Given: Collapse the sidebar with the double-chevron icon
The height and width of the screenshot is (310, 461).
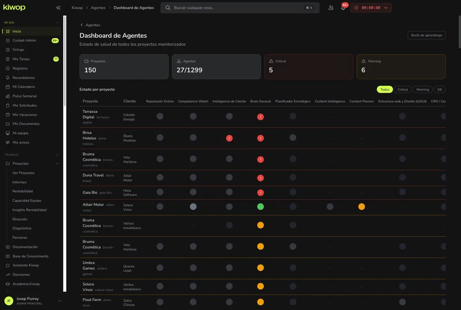Looking at the screenshot, I should [58, 8].
